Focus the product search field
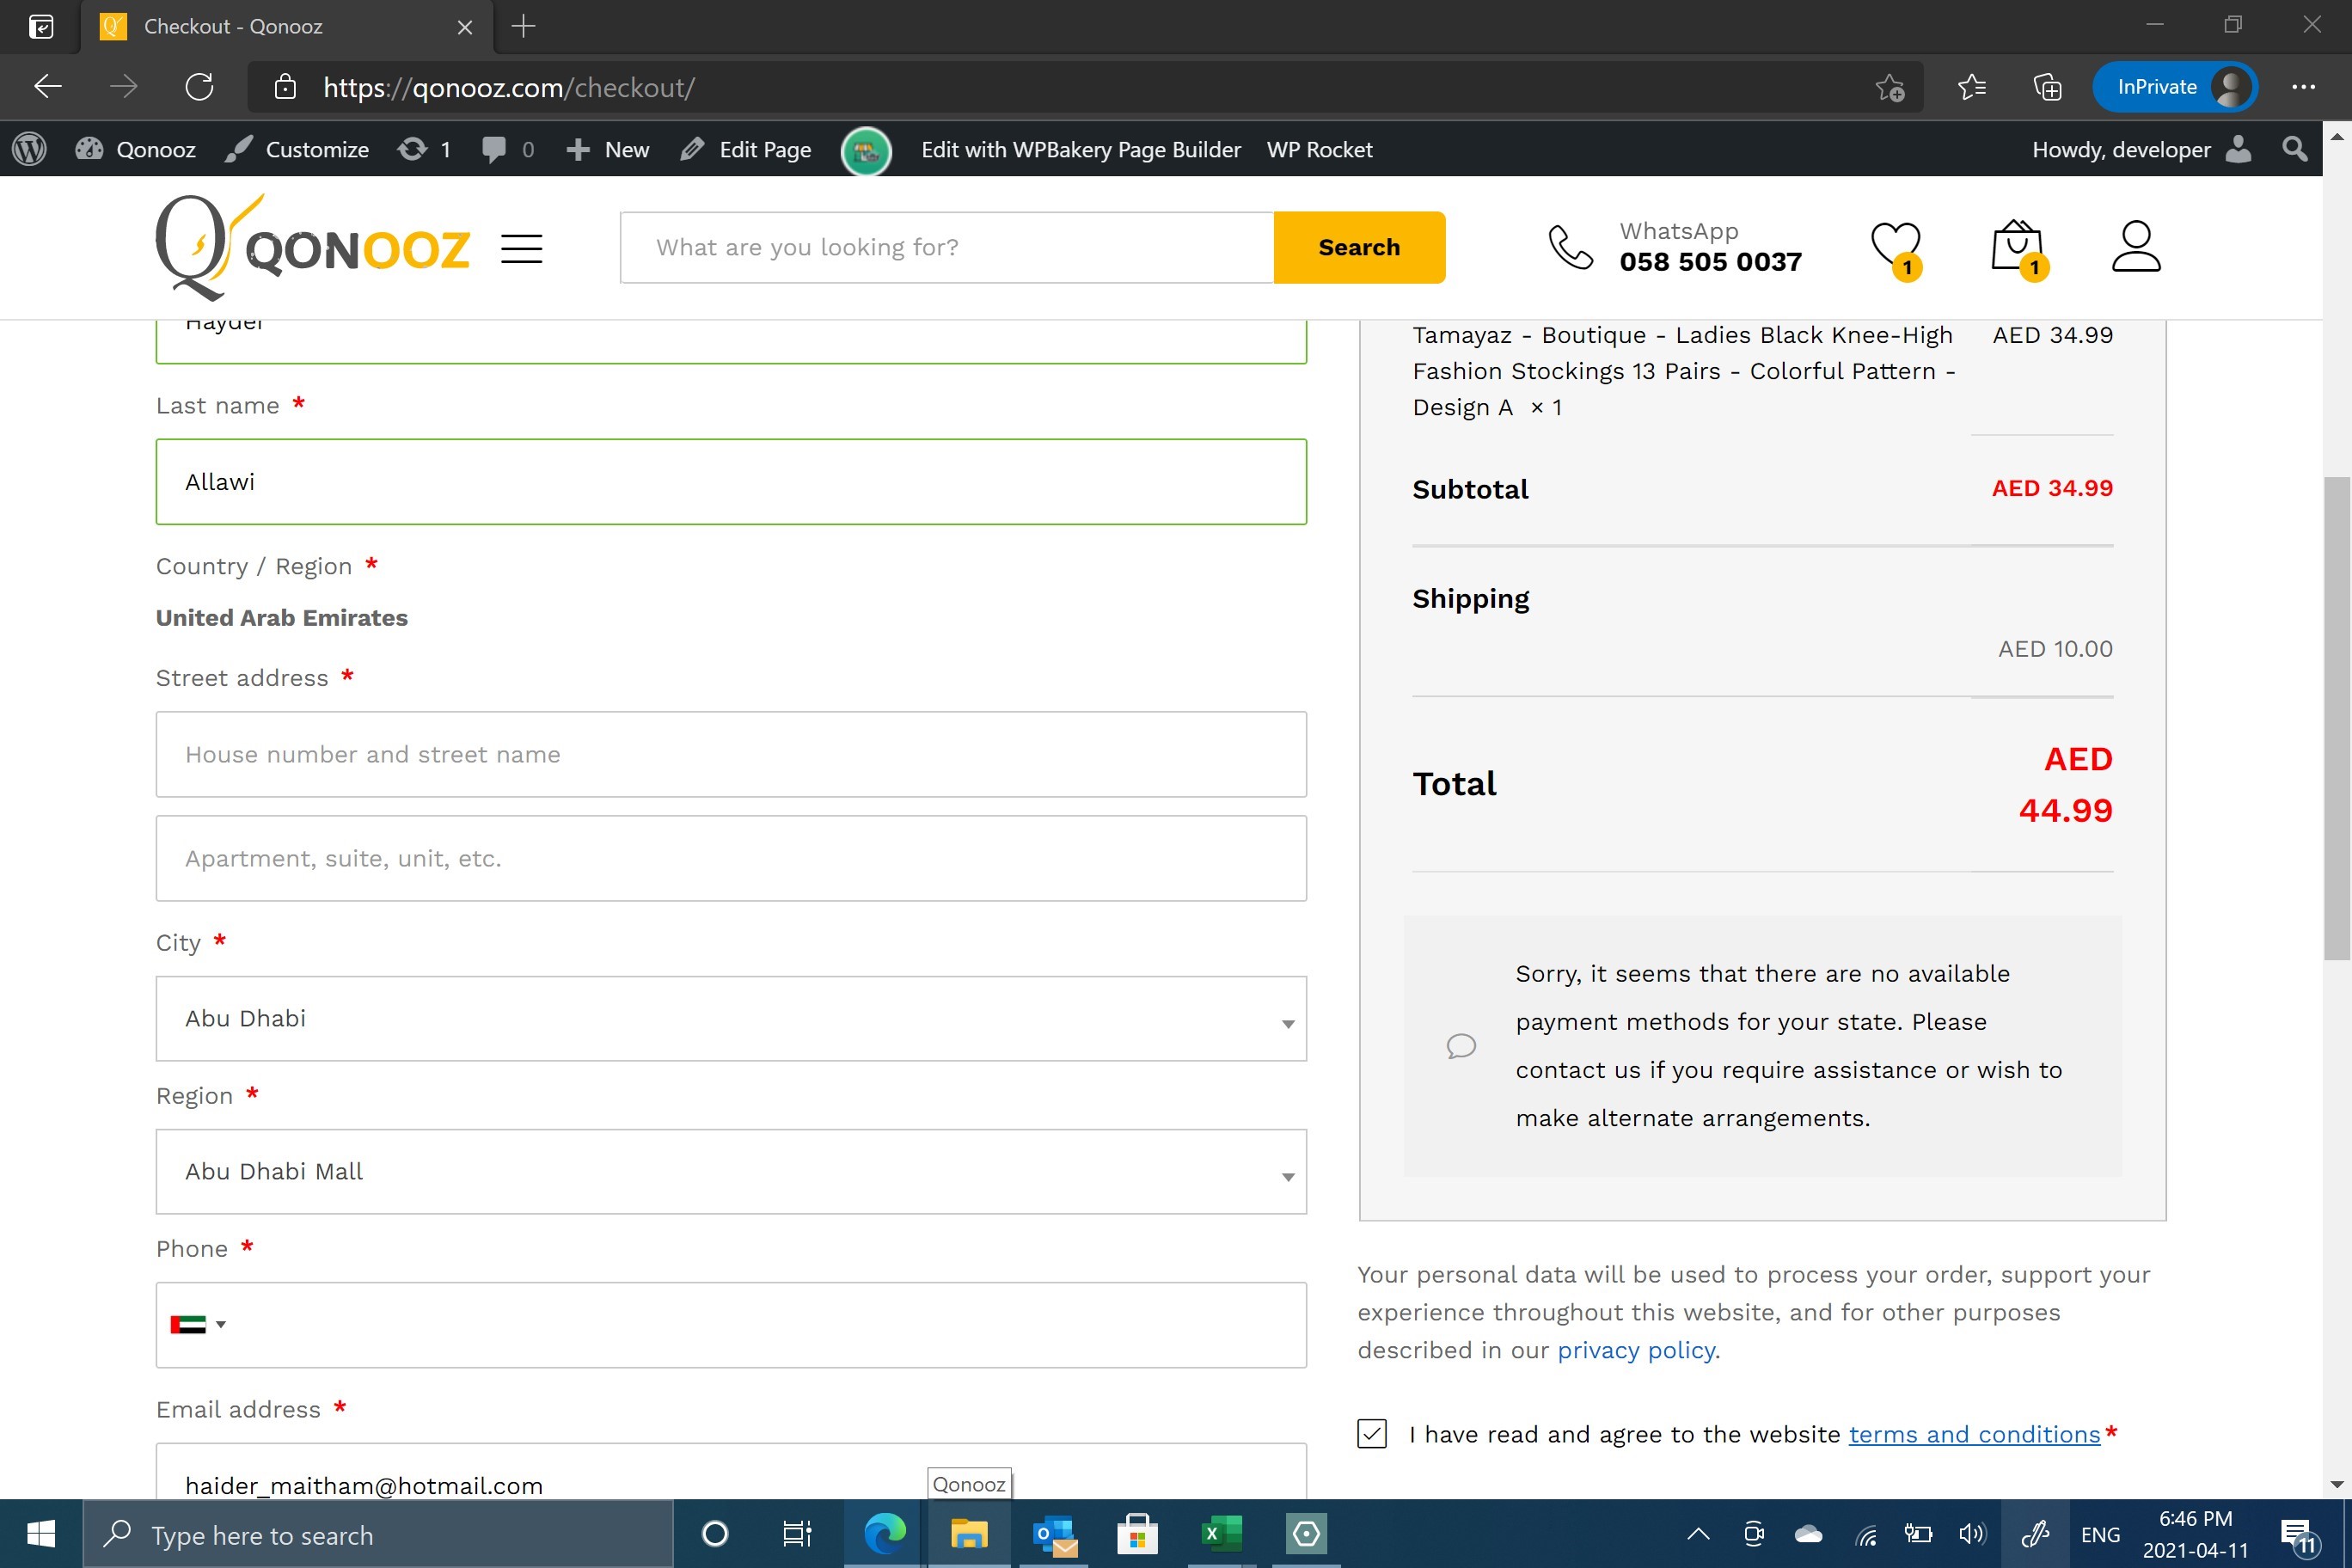This screenshot has width=2352, height=1568. pos(947,247)
